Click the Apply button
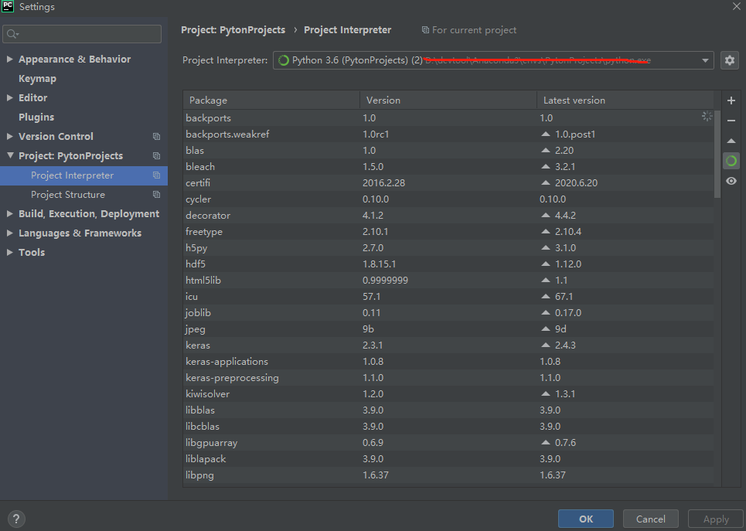The image size is (746, 531). click(716, 519)
